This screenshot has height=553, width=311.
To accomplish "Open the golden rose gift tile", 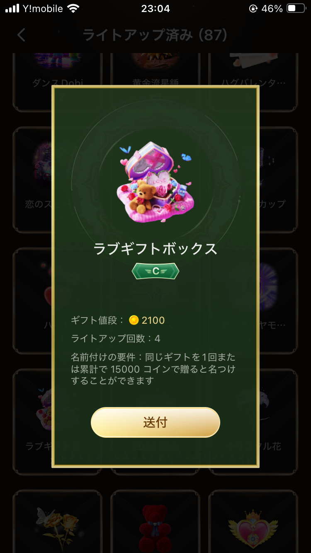I will (57, 521).
